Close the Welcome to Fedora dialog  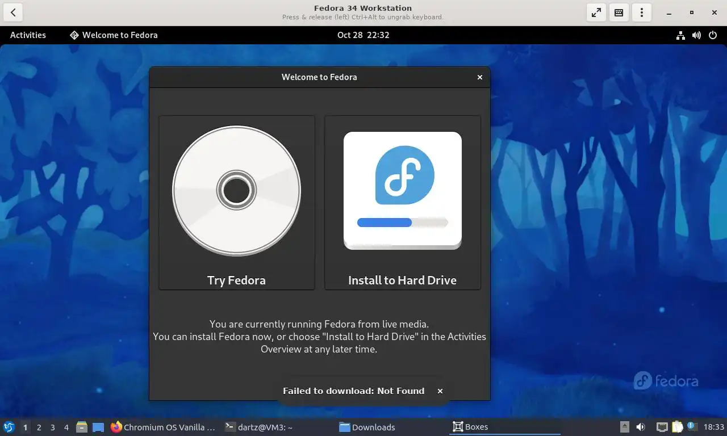480,77
